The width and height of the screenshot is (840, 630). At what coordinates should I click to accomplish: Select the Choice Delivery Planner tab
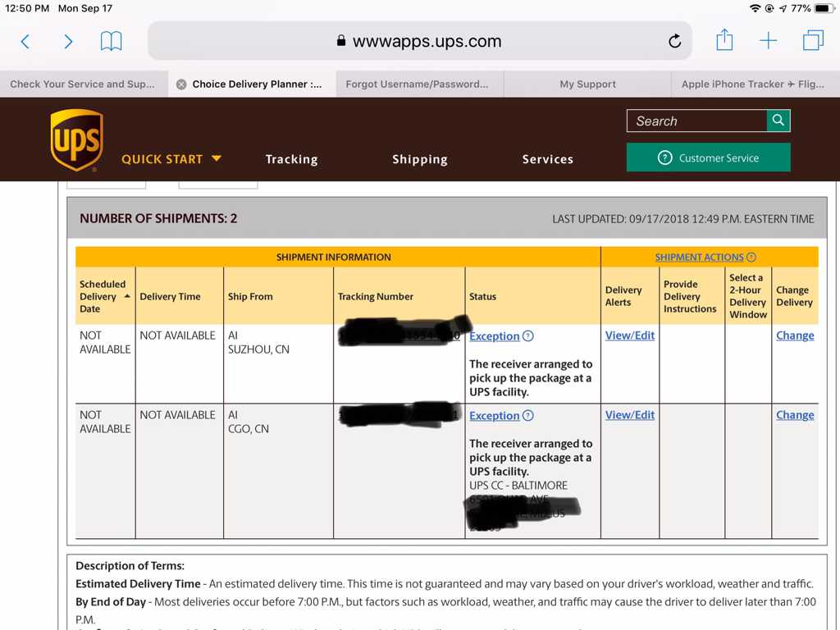pyautogui.click(x=251, y=84)
